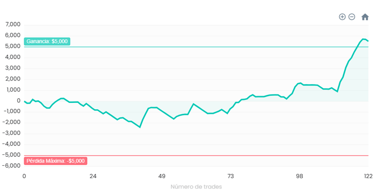Click the green profit target line
The image size is (383, 192).
[x=196, y=47]
